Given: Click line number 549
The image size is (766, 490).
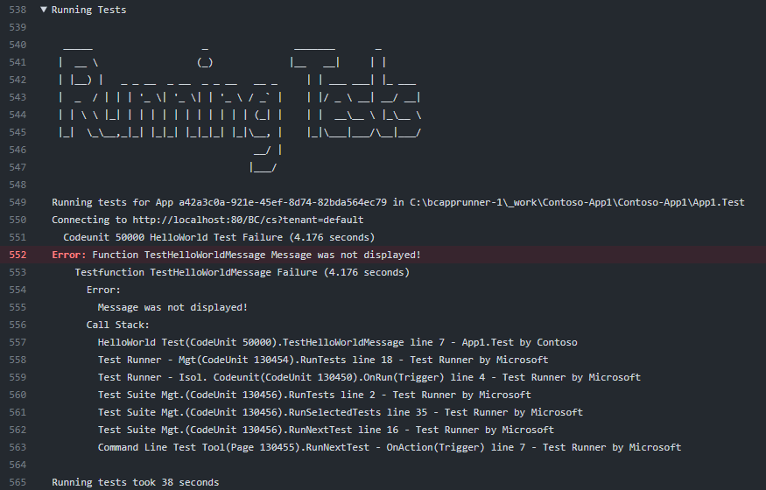Looking at the screenshot, I should 18,202.
